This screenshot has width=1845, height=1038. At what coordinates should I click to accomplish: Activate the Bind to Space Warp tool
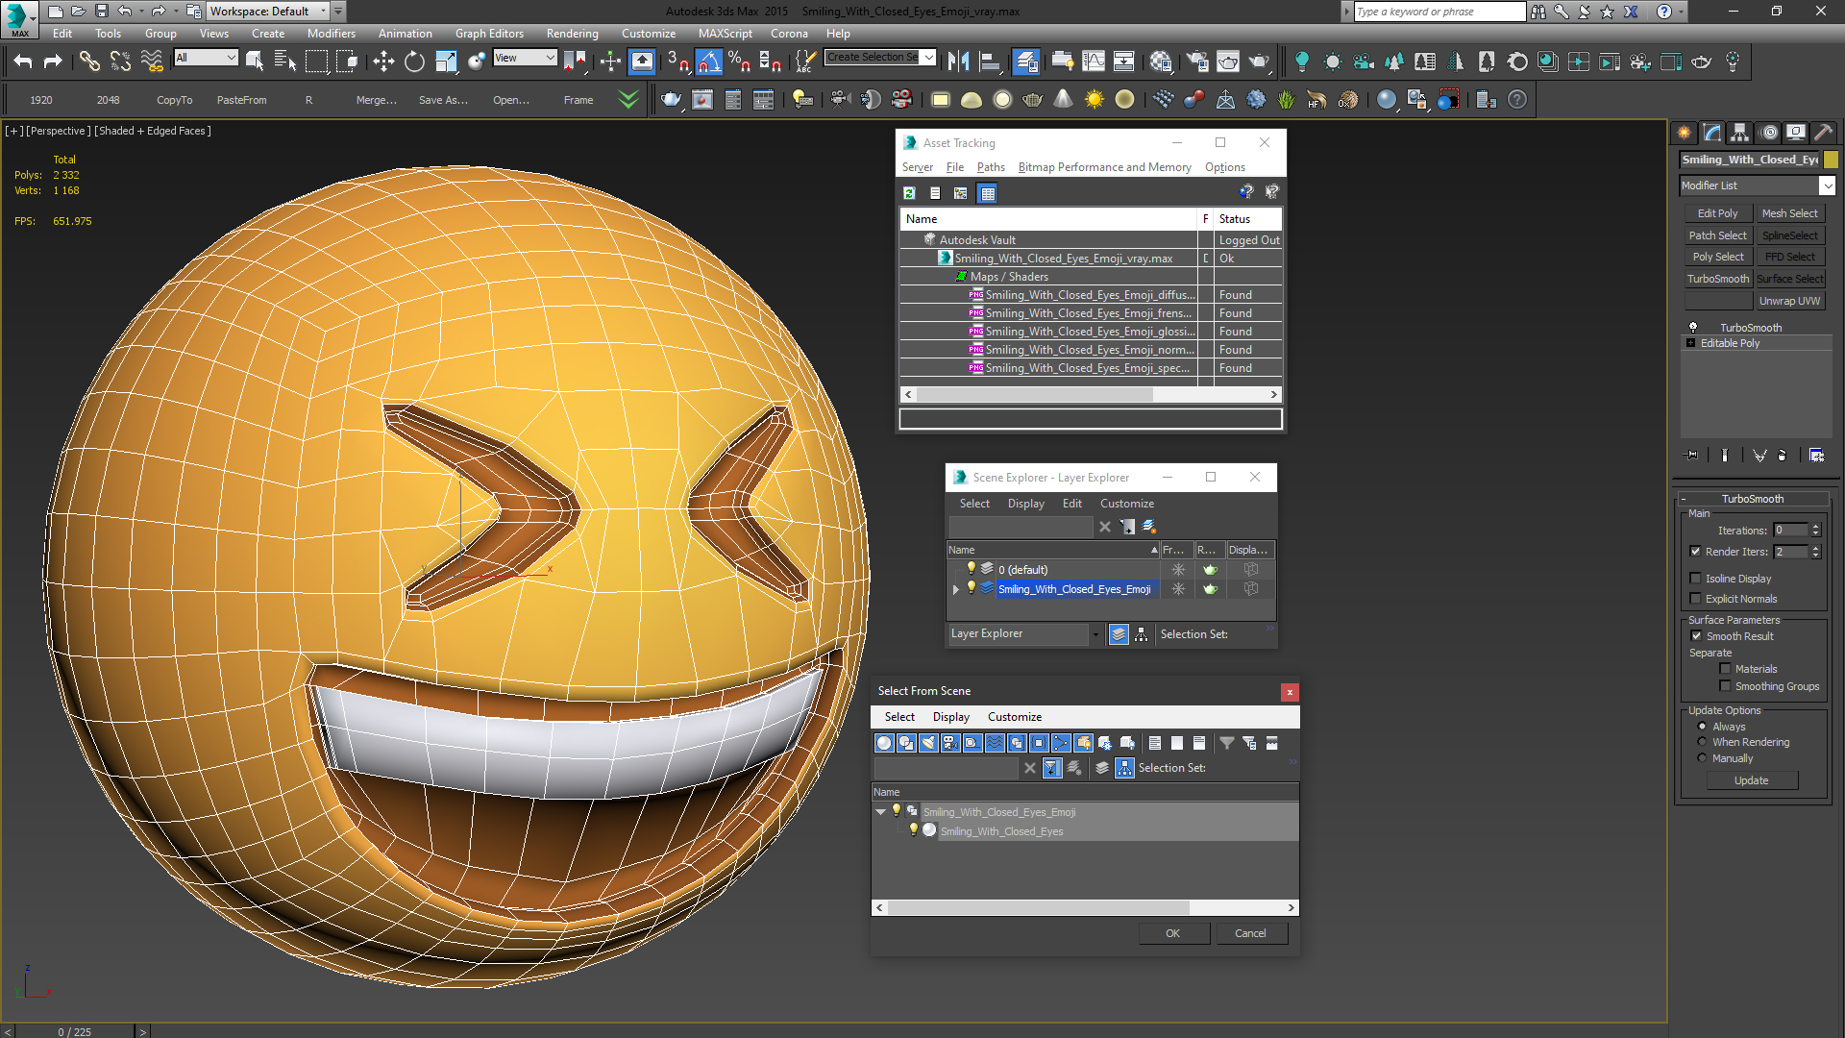click(x=152, y=62)
